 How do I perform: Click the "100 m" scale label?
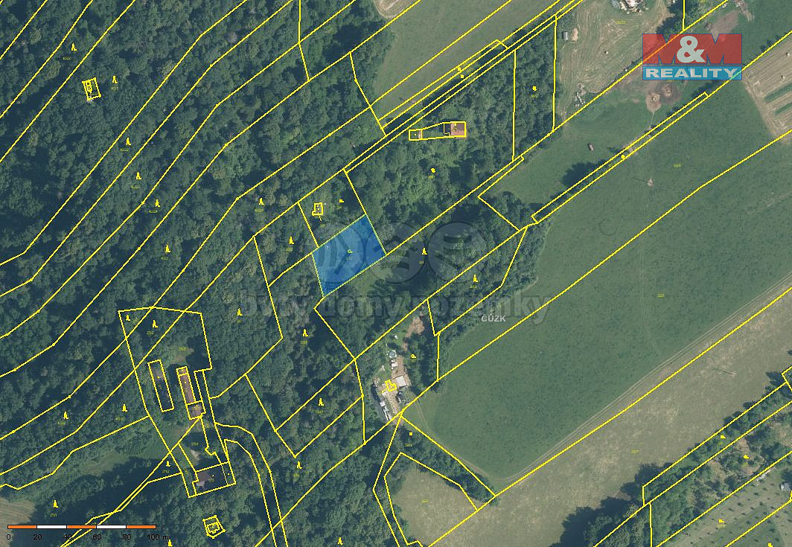pyautogui.click(x=156, y=536)
